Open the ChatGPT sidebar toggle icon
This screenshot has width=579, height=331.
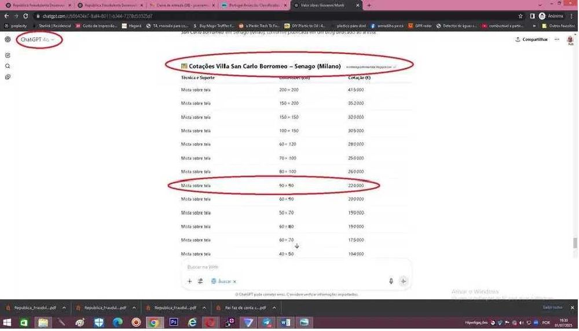coord(8,39)
